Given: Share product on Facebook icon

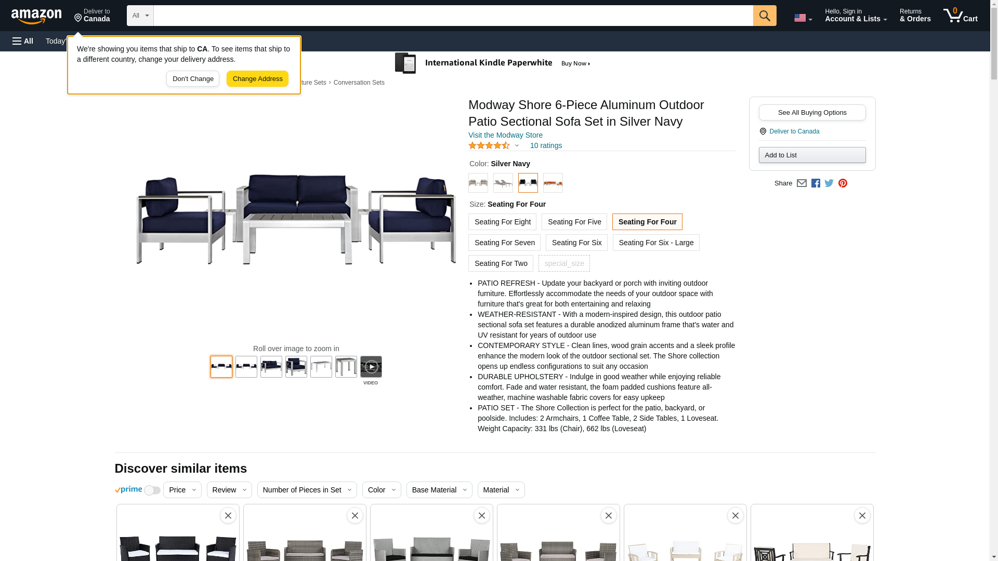Looking at the screenshot, I should [816, 183].
